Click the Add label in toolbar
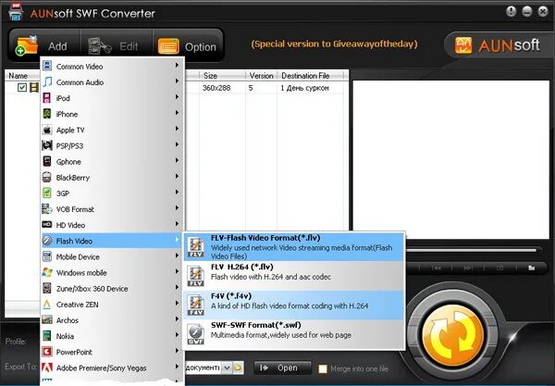The width and height of the screenshot is (555, 386). point(57,46)
